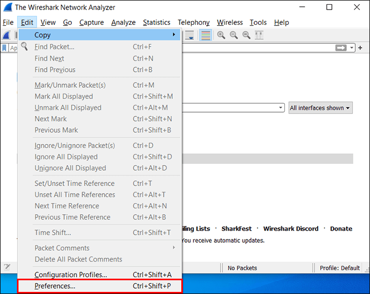This screenshot has width=370, height=294.
Task: Select Next Time Reference entry
Action: [x=100, y=206]
